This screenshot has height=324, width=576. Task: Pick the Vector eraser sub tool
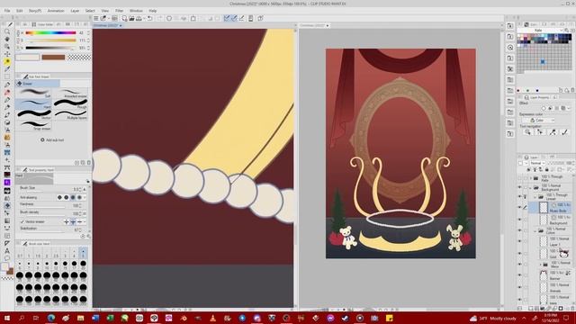pos(33,115)
